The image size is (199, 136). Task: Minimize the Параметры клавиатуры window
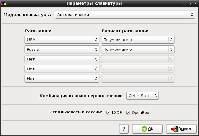click(184, 4)
